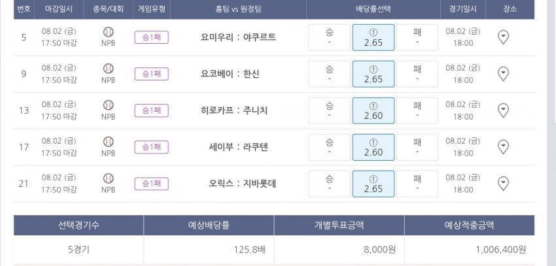
Task: Click venue pin for 세이부 : 라쿠텐
Action: (503, 146)
